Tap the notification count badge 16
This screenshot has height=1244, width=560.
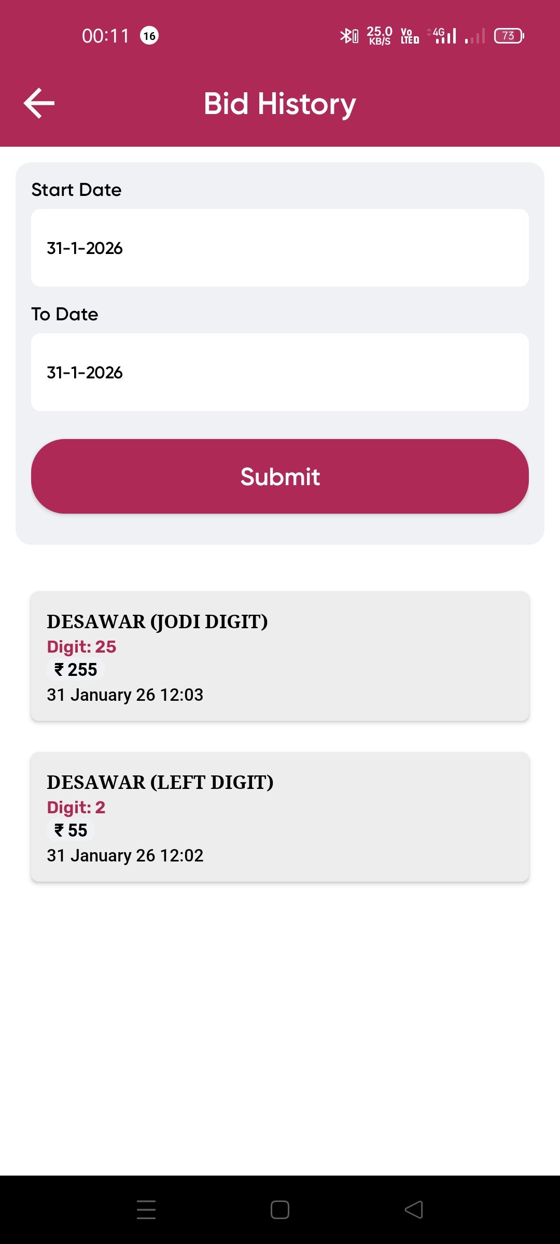coord(149,36)
